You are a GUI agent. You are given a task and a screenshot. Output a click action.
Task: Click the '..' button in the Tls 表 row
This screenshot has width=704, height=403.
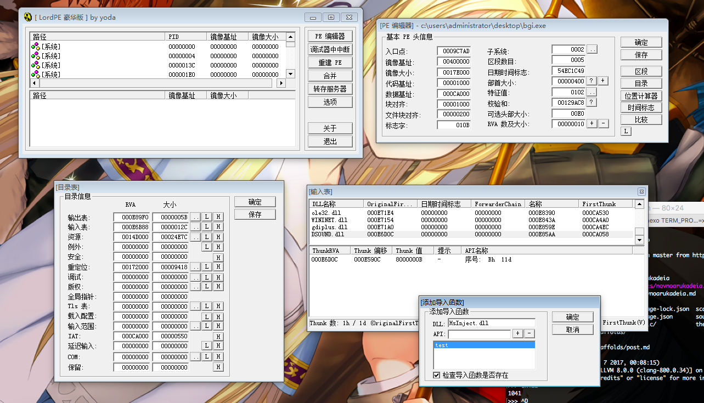click(x=195, y=306)
